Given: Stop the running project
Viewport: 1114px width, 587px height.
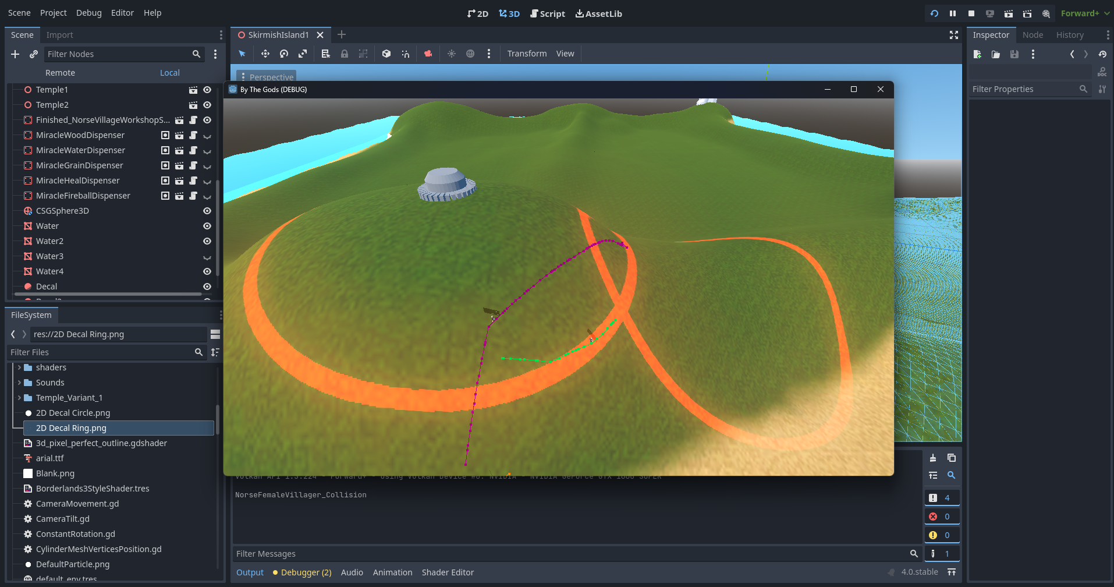Looking at the screenshot, I should (x=971, y=13).
